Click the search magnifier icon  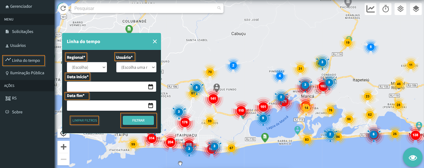(x=219, y=8)
